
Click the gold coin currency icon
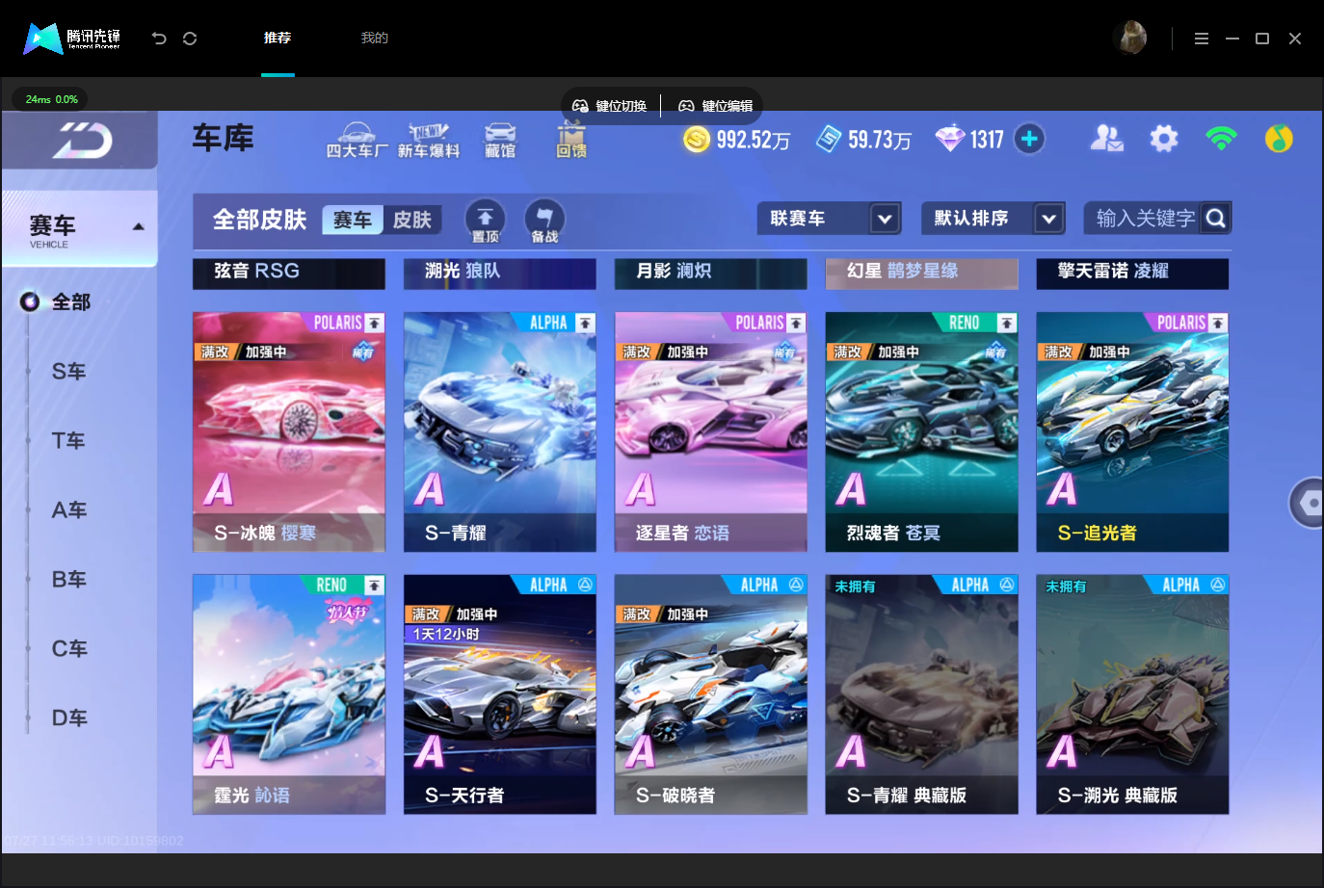point(697,140)
